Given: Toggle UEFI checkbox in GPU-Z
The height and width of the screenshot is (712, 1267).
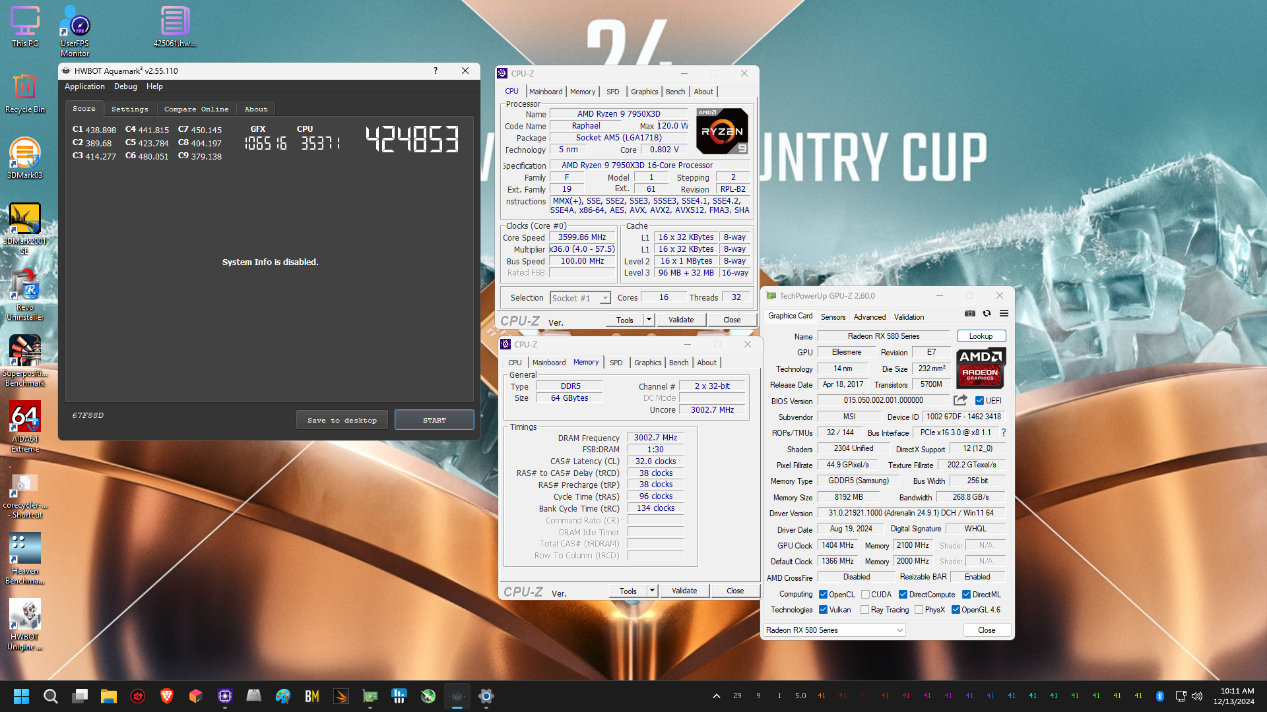Looking at the screenshot, I should pyautogui.click(x=979, y=400).
